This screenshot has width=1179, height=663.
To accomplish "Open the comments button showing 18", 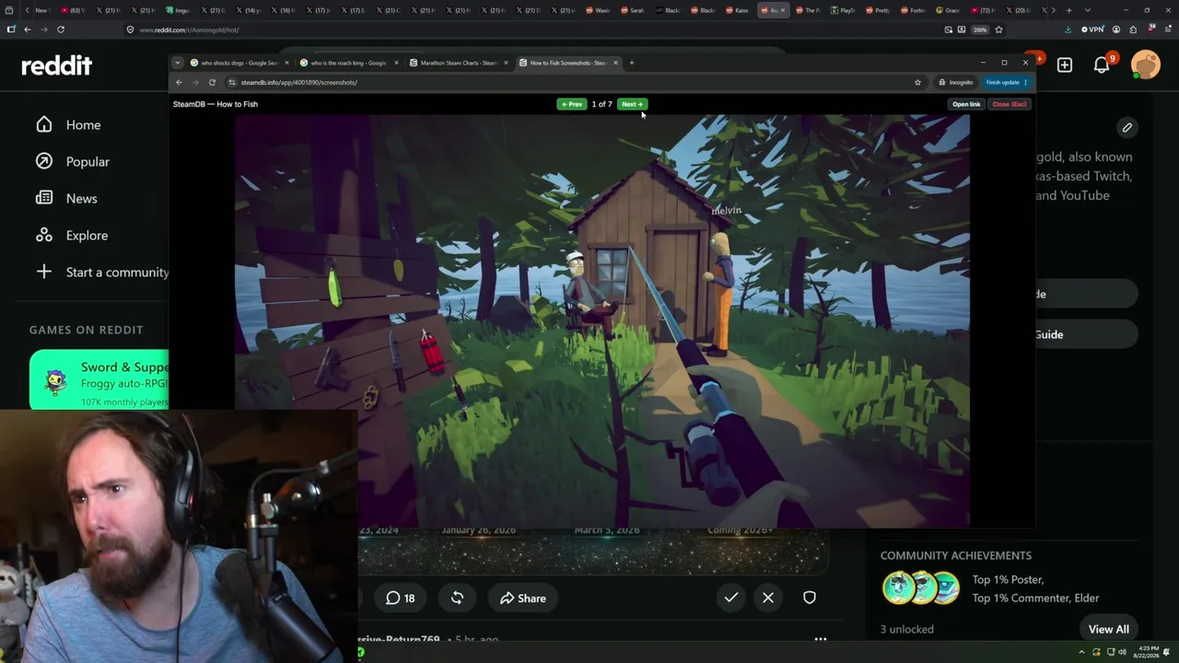I will 400,599.
